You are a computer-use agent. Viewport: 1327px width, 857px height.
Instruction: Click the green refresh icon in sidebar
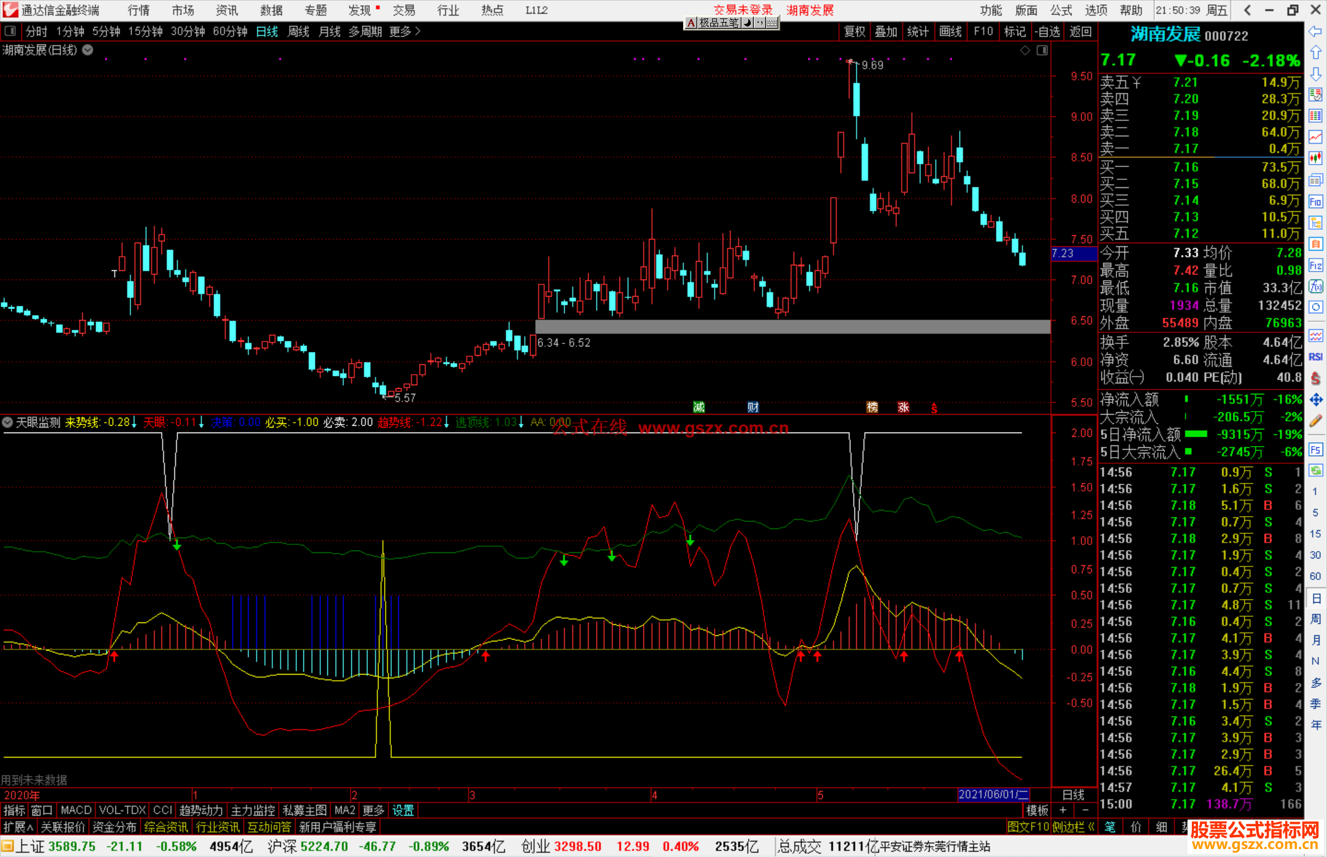coord(1315,471)
